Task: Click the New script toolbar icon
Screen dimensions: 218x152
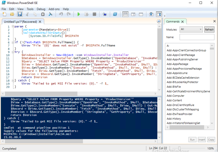Action: 4,14
